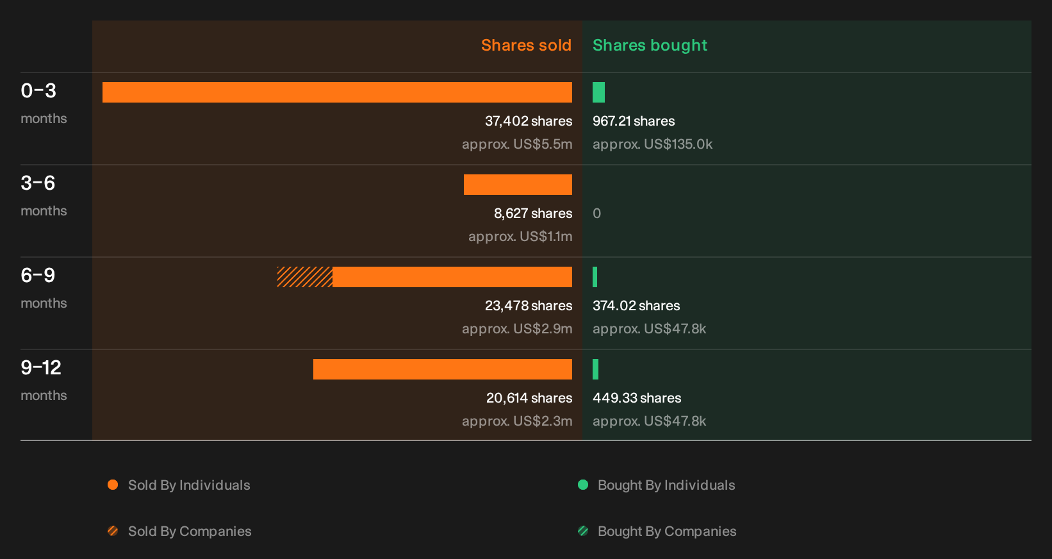Screen dimensions: 1052x559
Task: Click the "23,478 shares" value
Action: [x=529, y=306]
